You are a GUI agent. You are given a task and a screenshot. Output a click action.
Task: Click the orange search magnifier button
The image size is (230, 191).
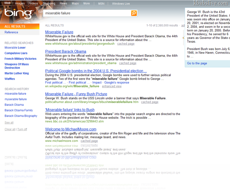click(x=134, y=13)
